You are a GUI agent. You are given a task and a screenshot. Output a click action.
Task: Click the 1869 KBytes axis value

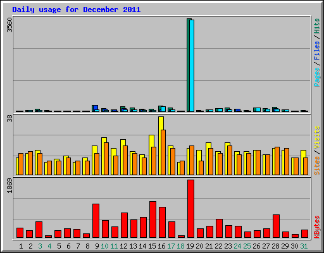9,185
